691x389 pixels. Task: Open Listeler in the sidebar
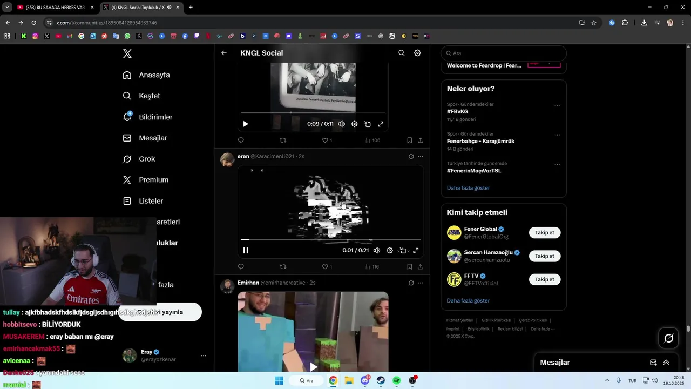pos(143,201)
